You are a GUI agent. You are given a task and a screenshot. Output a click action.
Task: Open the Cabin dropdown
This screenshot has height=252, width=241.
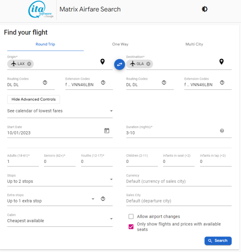[x=60, y=219]
